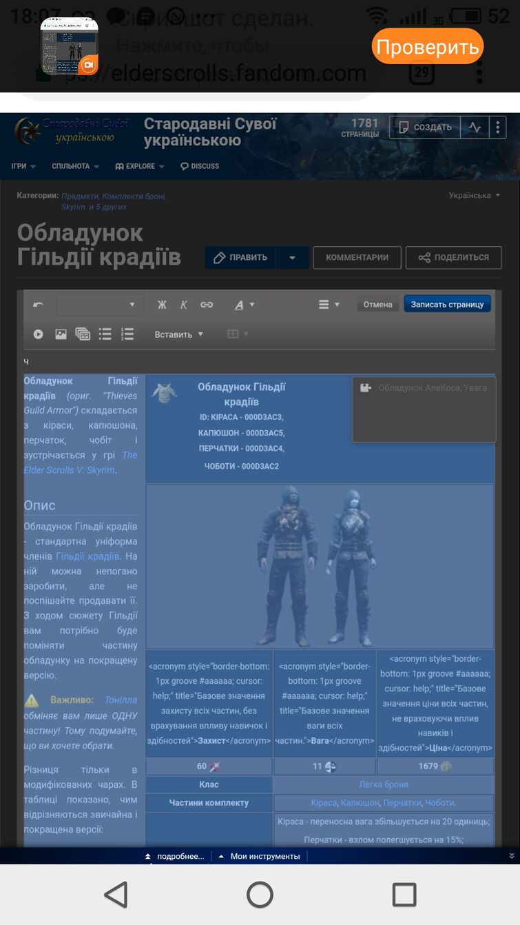Click the СОЗДАТЬ button

click(425, 127)
